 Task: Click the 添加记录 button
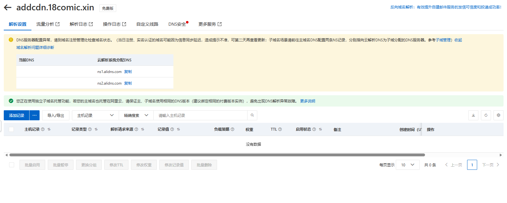[17, 115]
